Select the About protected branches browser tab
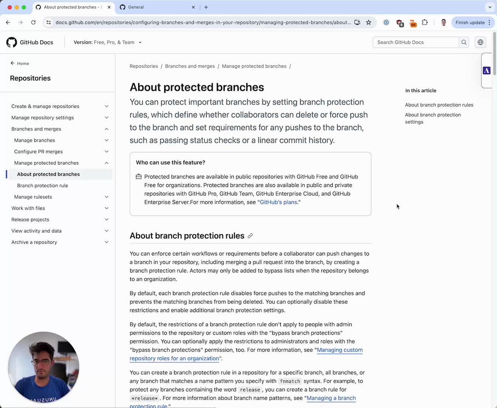 point(73,7)
